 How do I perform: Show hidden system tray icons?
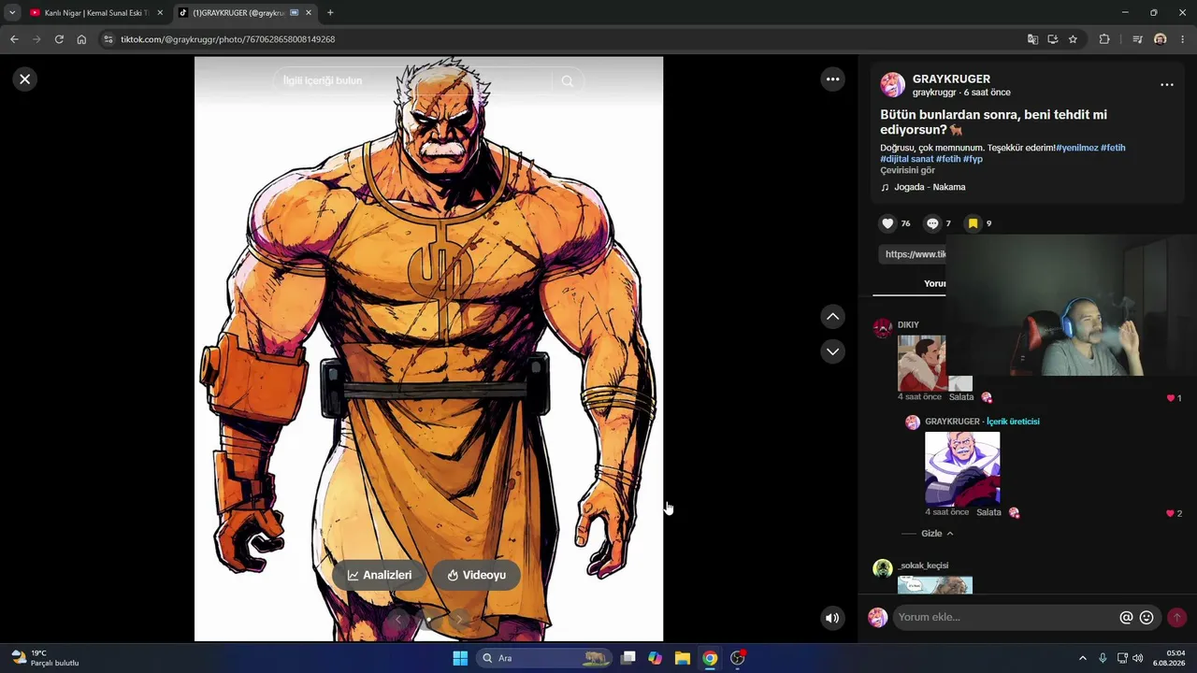[x=1083, y=658]
